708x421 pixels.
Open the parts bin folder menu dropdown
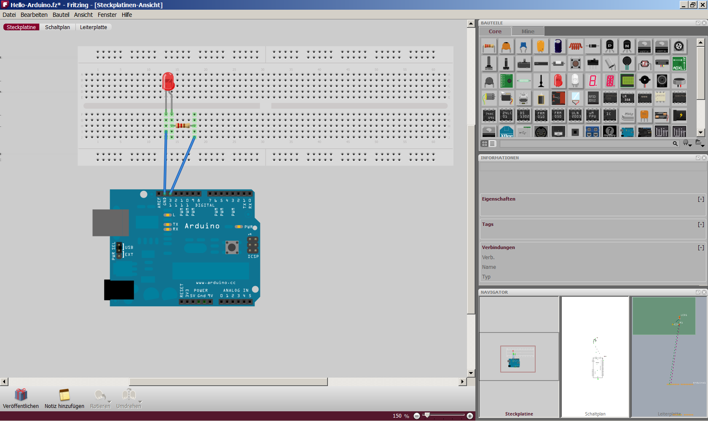pyautogui.click(x=700, y=144)
